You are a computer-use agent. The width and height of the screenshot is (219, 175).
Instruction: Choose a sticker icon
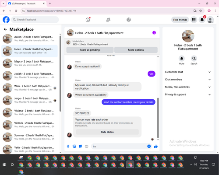[x=81, y=146]
